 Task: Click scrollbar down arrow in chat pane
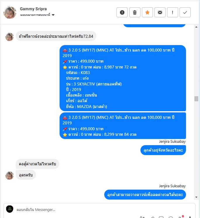pos(196,197)
